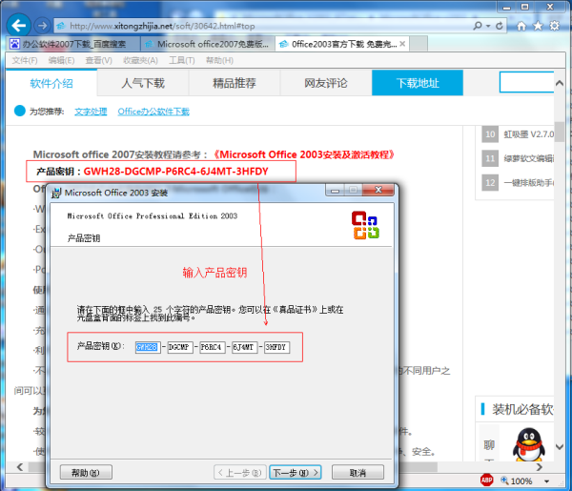Click product key text GWH28-DGCMP-P6RC4-6J4MT-3HFDY
572x491 pixels.
[175, 172]
